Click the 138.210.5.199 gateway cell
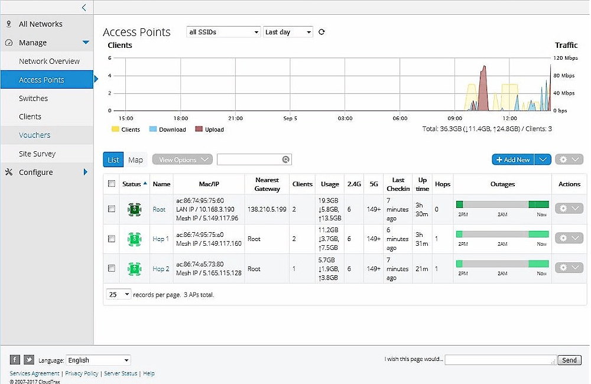 (267, 209)
